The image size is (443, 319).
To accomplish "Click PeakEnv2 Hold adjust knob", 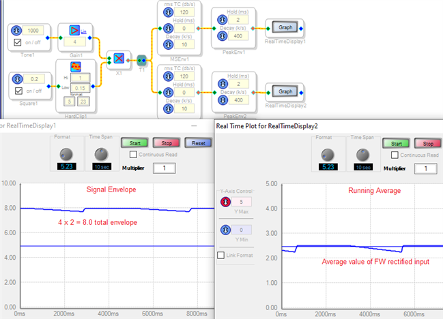I will tap(223, 84).
